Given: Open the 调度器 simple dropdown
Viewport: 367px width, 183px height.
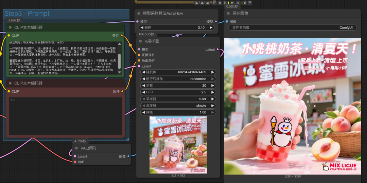Looking at the screenshot, I should tap(178, 106).
